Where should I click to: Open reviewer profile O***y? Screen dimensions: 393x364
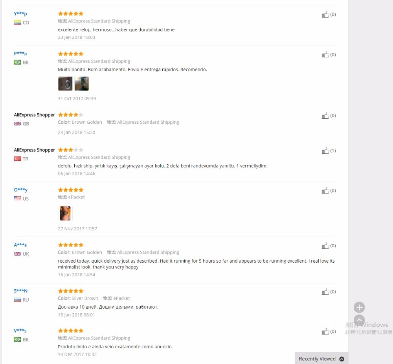click(x=21, y=190)
